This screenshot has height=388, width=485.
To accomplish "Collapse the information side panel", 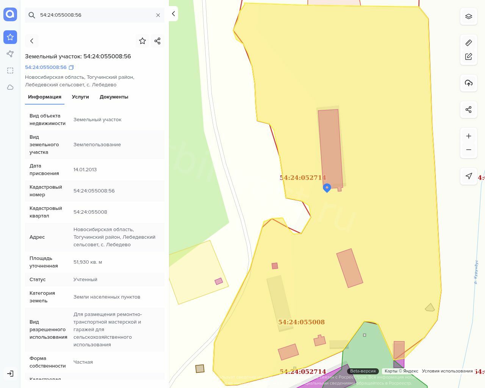I will pyautogui.click(x=173, y=14).
